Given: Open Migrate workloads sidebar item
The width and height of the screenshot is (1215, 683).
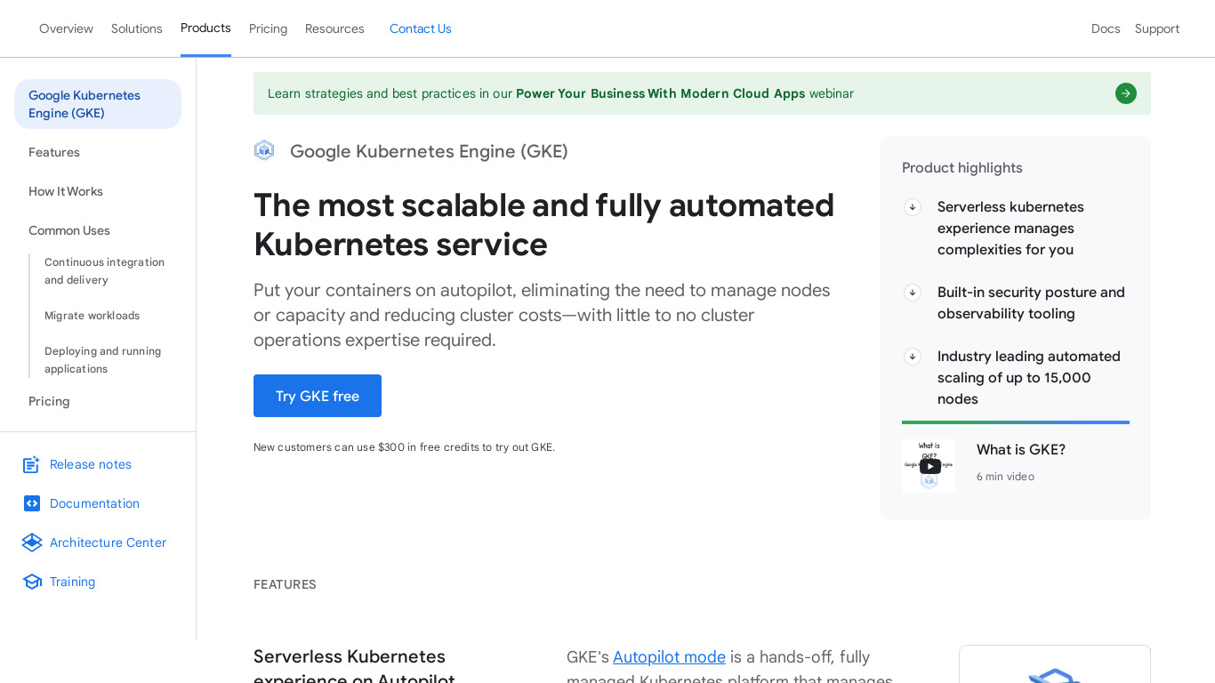Looking at the screenshot, I should [92, 316].
